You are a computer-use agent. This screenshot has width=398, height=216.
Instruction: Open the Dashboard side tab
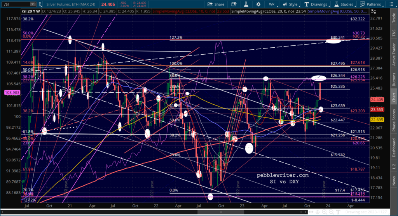point(394,148)
